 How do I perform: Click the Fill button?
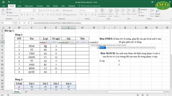[141, 13]
